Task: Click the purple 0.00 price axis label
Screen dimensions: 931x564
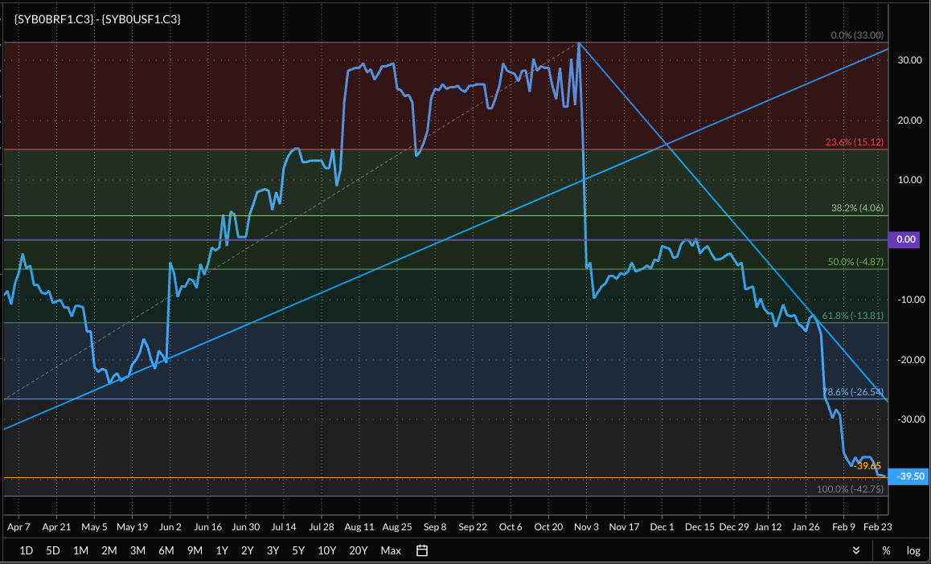Action: coord(906,239)
